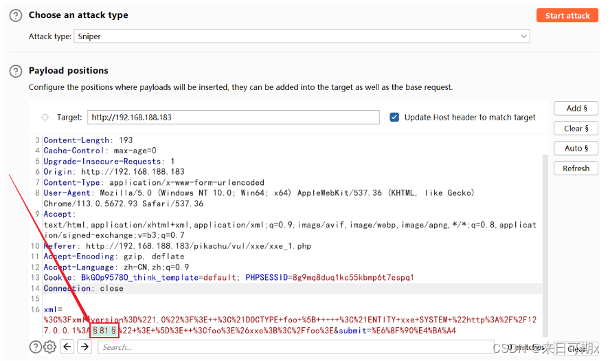Click the Content-Type header line
Viewport: 610px width, 361px height.
154,182
